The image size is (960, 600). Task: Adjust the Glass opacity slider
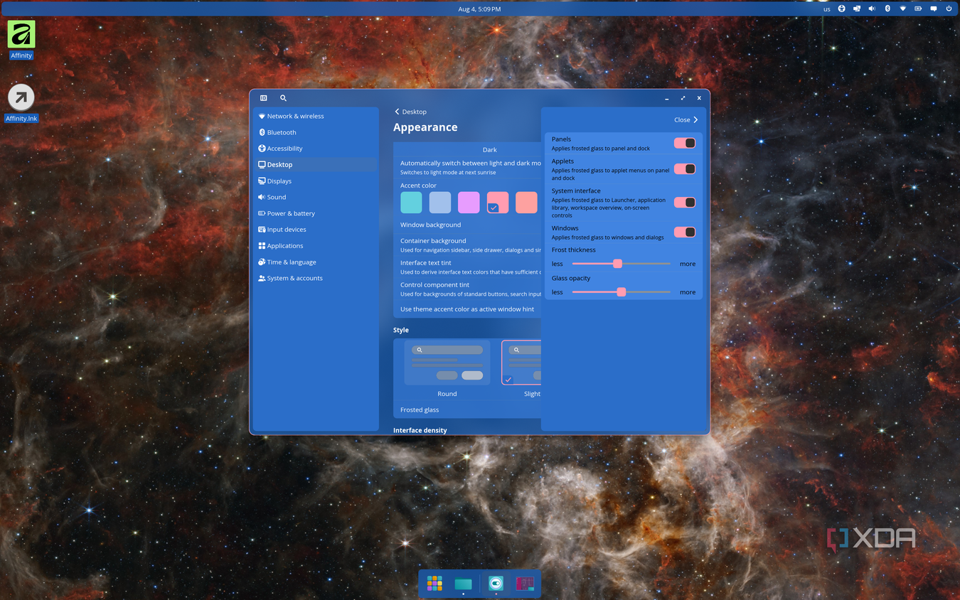tap(621, 292)
